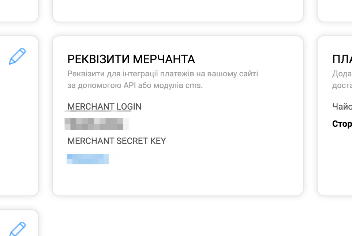Click the empty page background below the merchant card
The image size is (352, 236).
tap(178, 217)
